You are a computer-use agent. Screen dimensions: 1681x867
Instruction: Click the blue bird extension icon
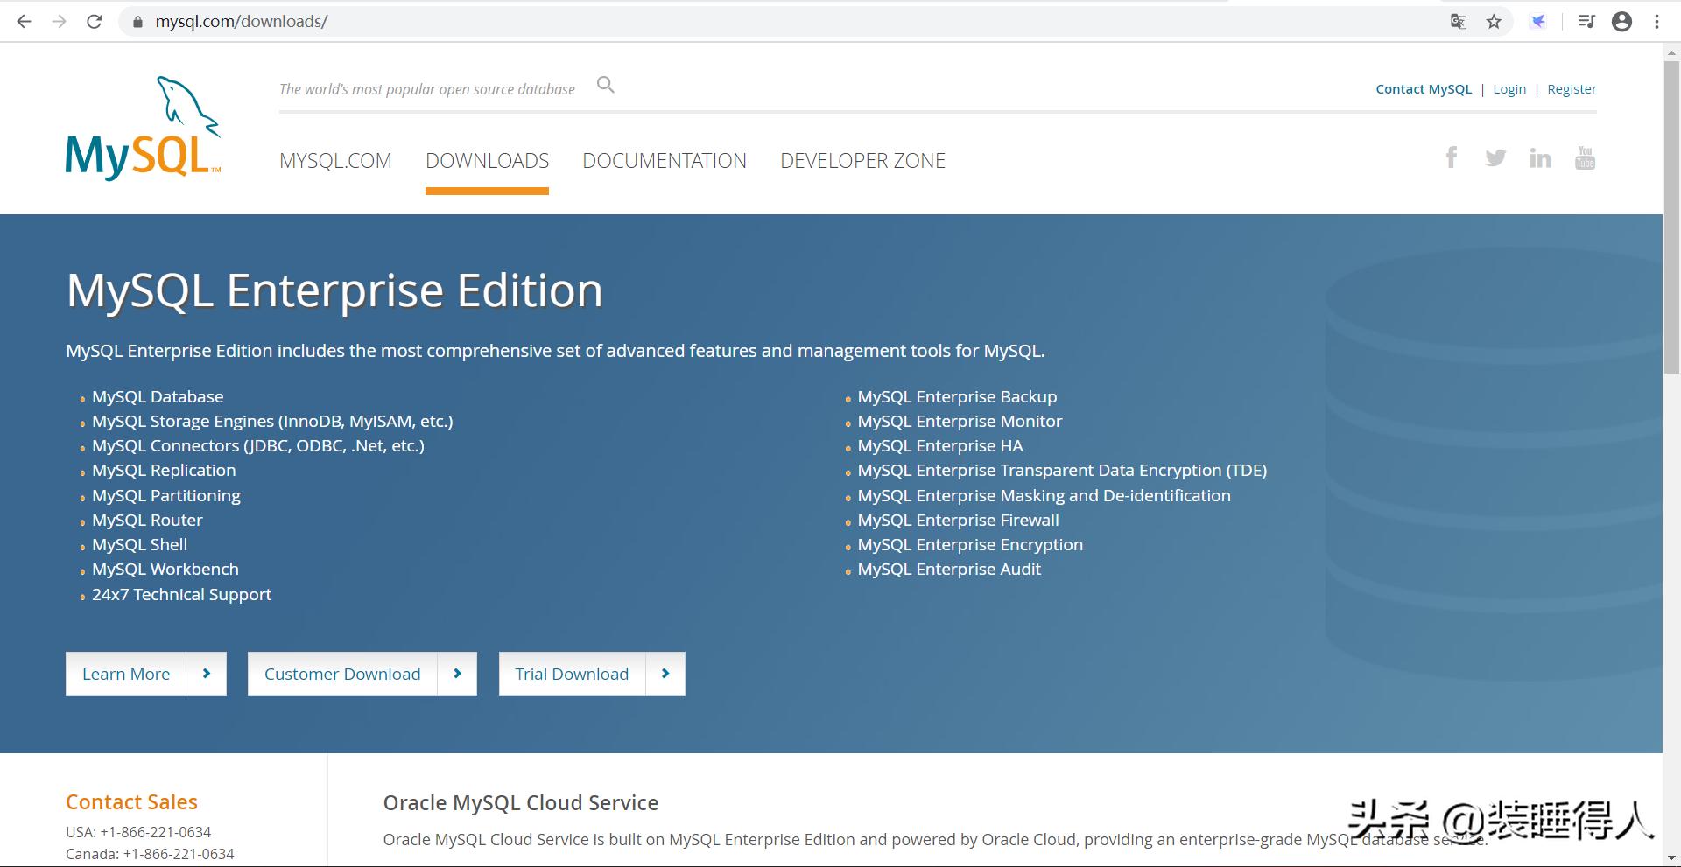[x=1538, y=22]
